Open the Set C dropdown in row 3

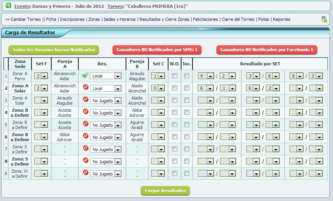(x=158, y=101)
